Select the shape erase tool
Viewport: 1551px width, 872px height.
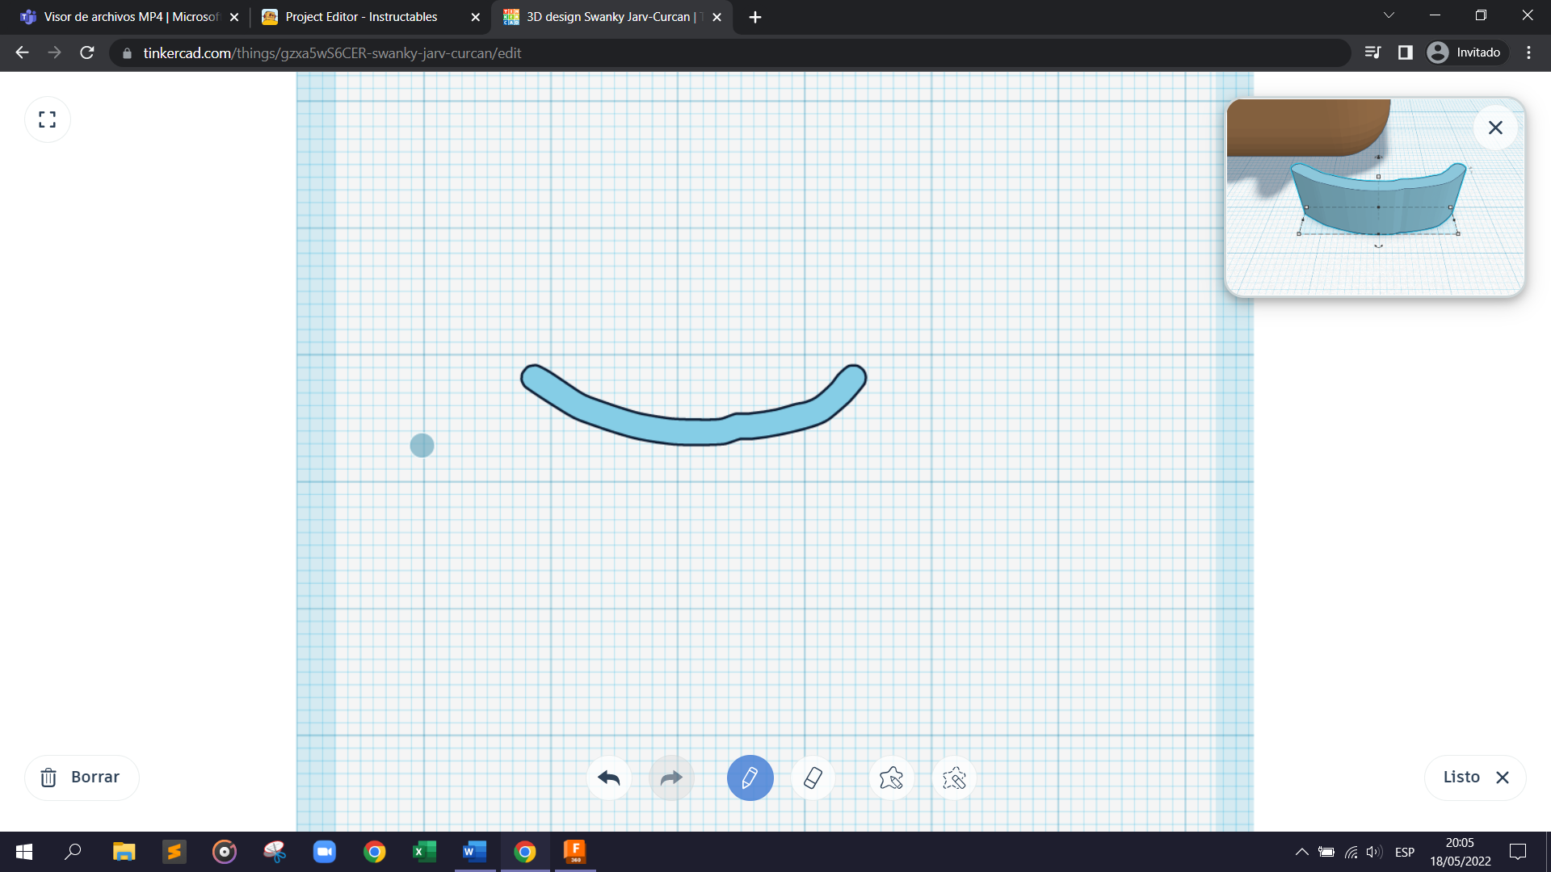pyautogui.click(x=954, y=778)
